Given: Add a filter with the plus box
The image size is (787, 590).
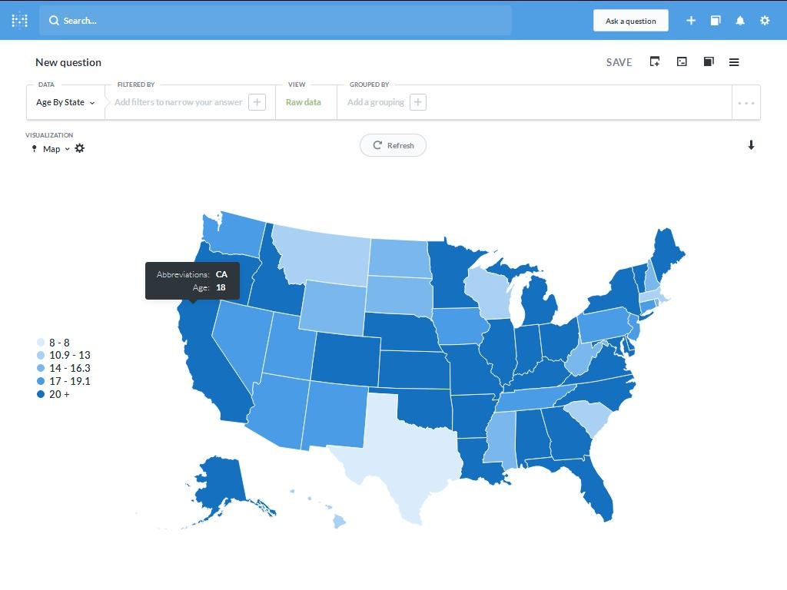Looking at the screenshot, I should pos(257,102).
